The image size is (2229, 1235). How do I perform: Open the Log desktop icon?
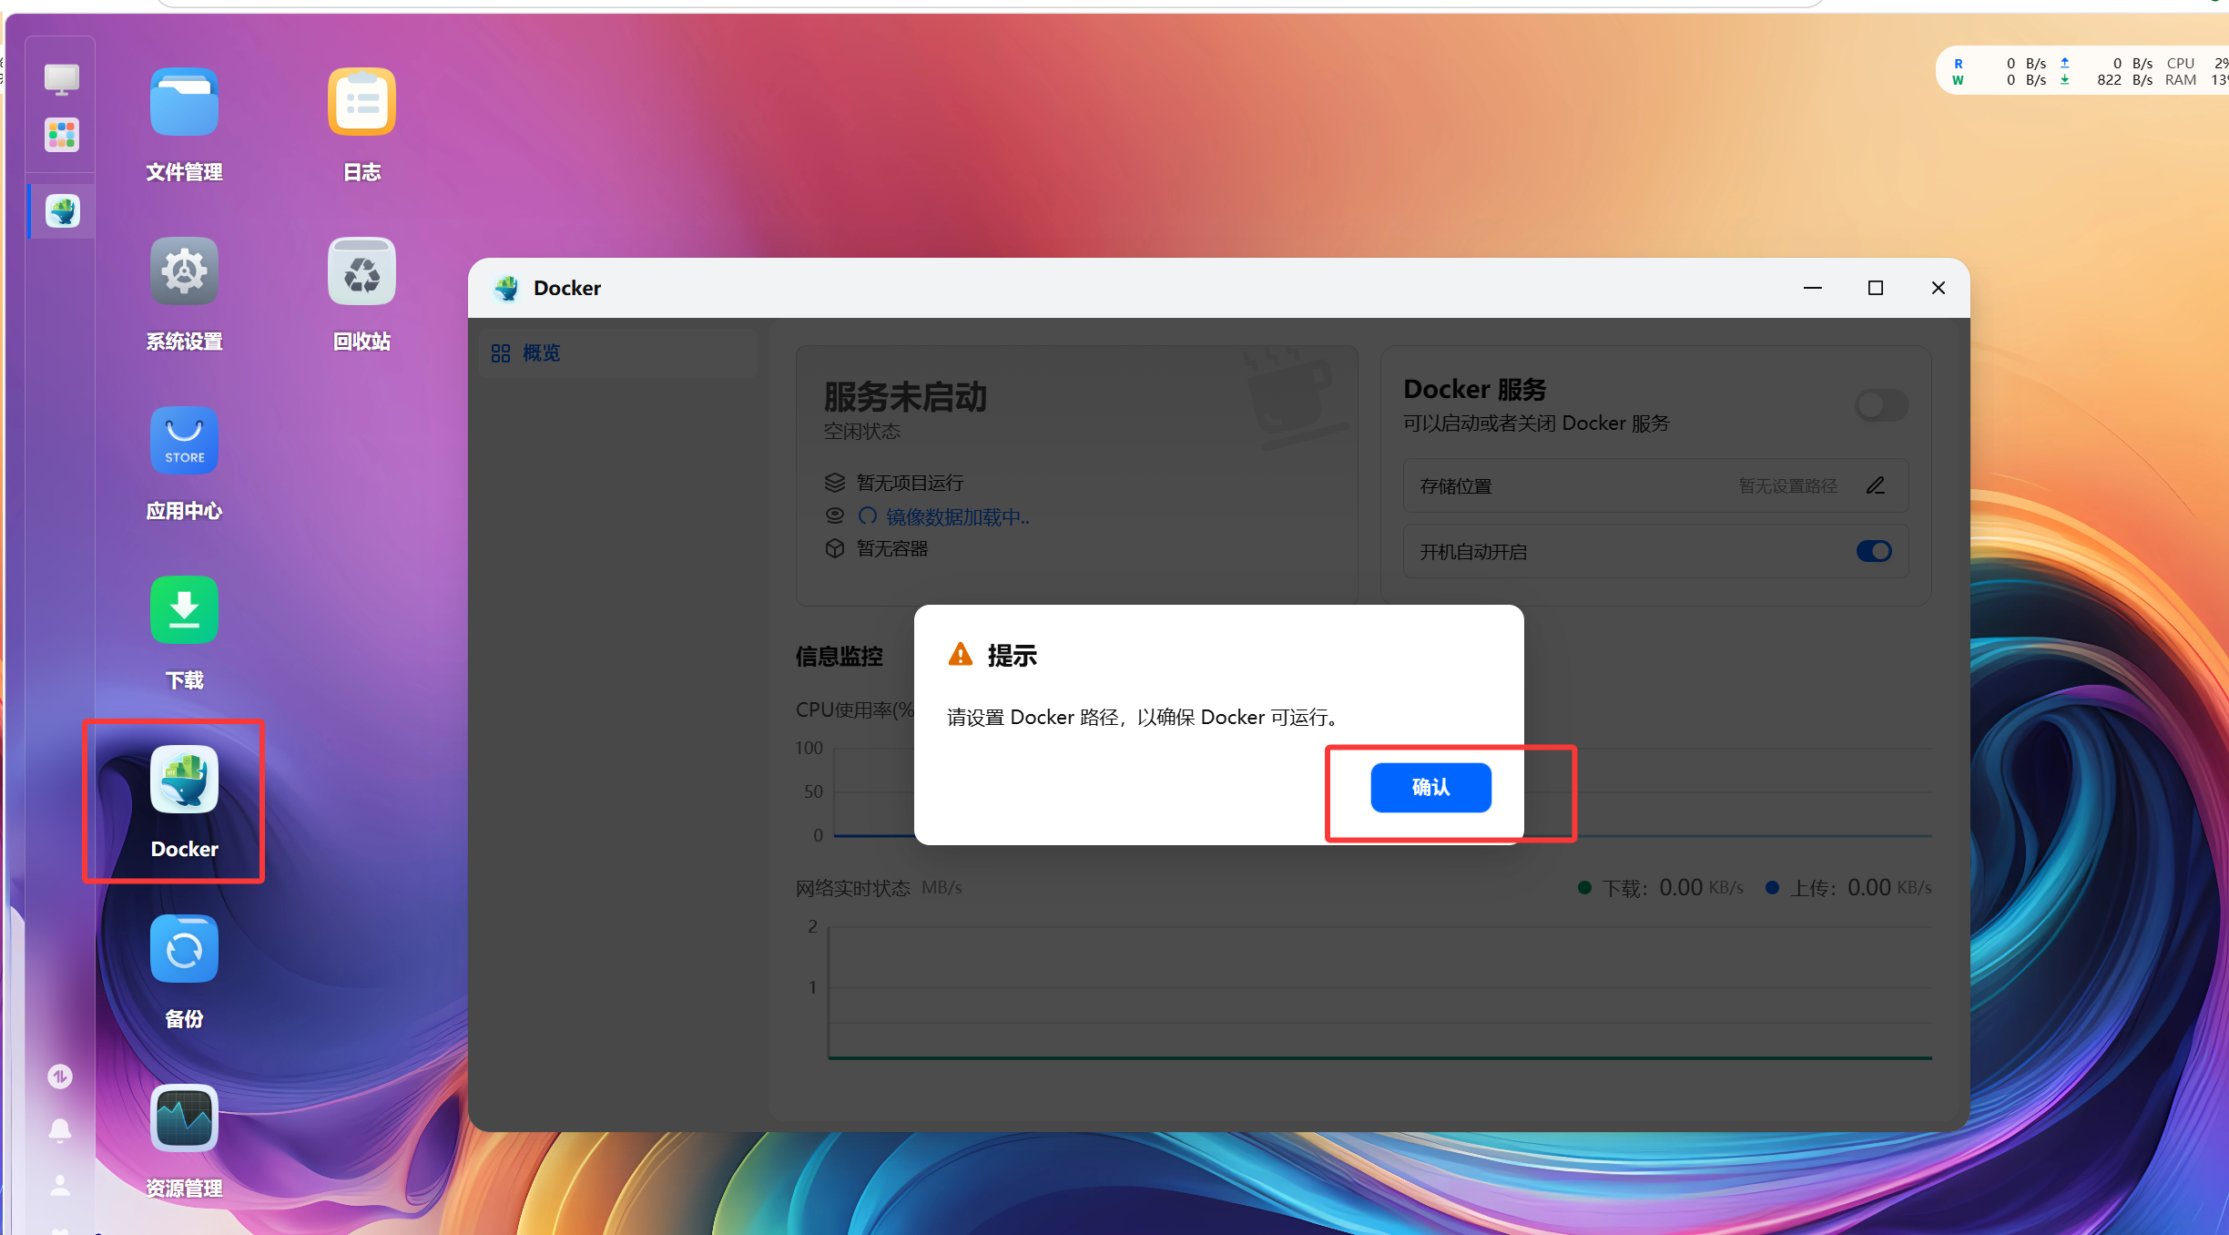pyautogui.click(x=361, y=103)
